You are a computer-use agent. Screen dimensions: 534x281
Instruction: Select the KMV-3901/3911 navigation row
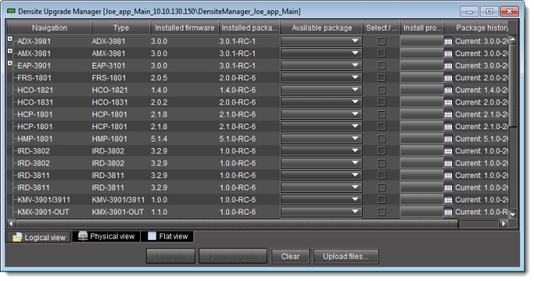(x=44, y=200)
